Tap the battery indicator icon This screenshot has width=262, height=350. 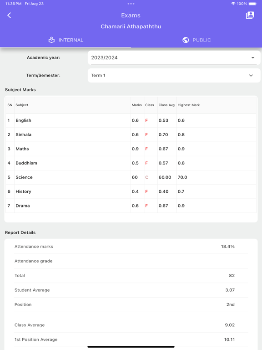click(x=253, y=4)
